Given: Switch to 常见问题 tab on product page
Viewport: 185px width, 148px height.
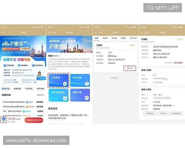Looking at the screenshot, I should (x=40, y=88).
